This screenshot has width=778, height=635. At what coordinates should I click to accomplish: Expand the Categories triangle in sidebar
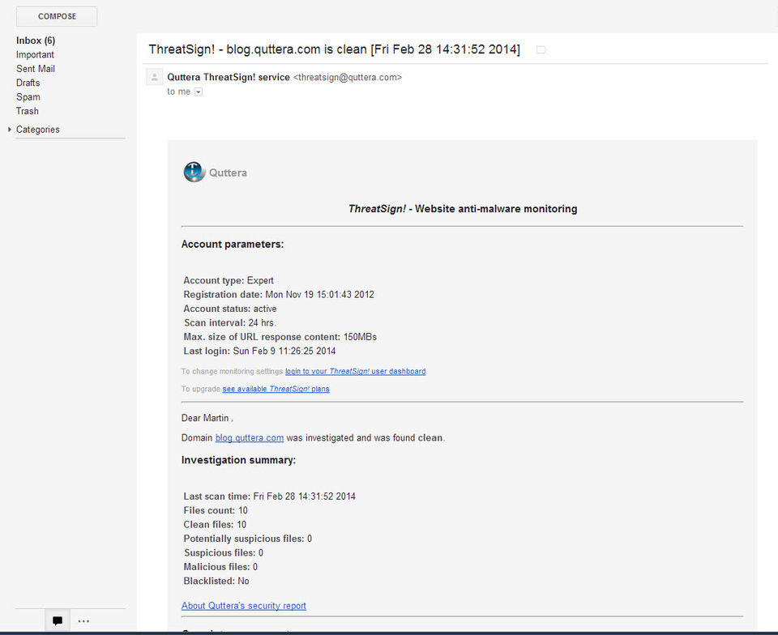pos(10,130)
